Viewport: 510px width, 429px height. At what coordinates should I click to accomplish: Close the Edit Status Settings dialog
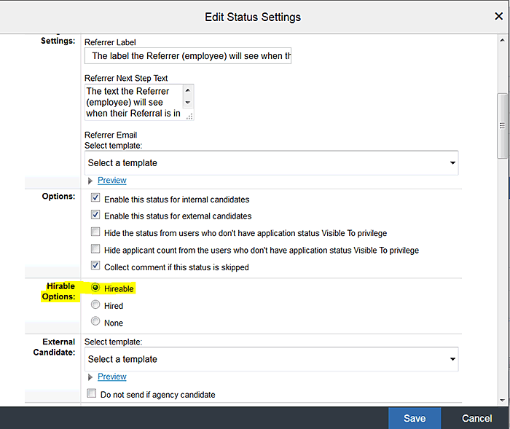tap(499, 16)
